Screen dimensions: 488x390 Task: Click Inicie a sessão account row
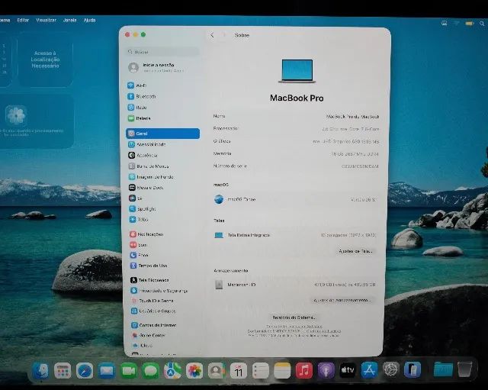tap(157, 68)
